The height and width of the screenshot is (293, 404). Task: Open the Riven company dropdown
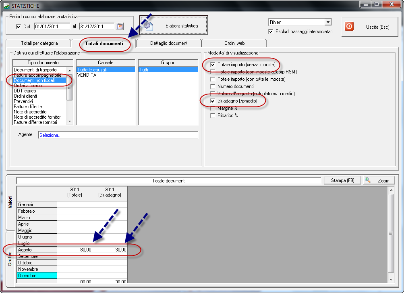(x=328, y=22)
